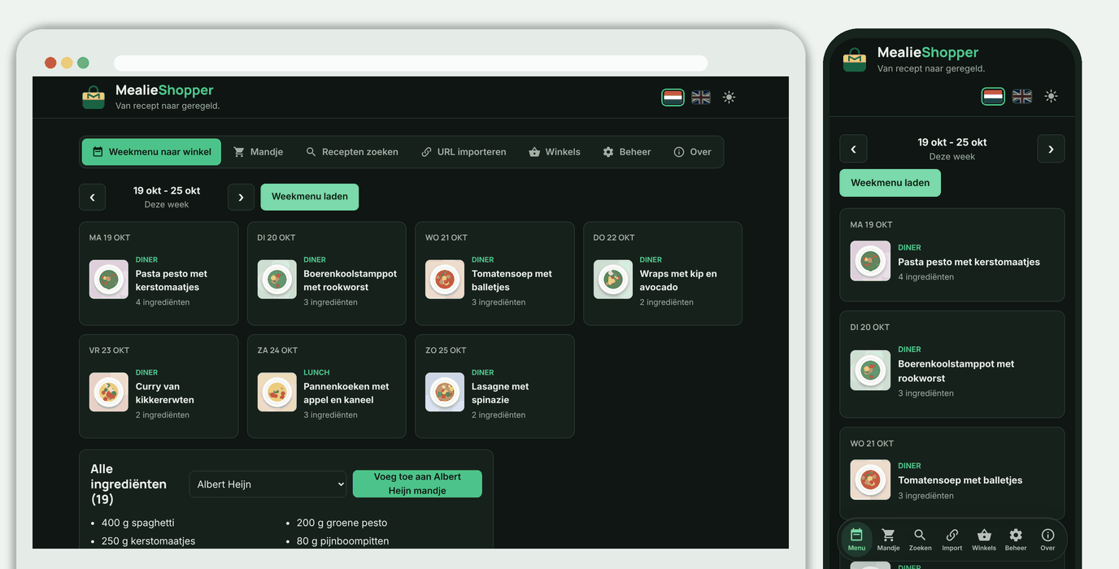Select Lasagne met spinazie thumbnail
1119x569 pixels.
(445, 393)
